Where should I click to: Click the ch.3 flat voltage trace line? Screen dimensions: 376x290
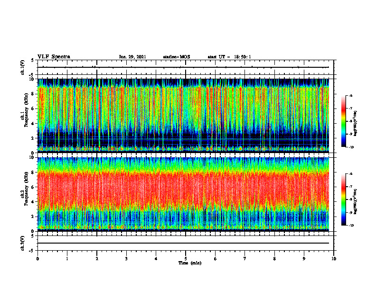(183, 243)
